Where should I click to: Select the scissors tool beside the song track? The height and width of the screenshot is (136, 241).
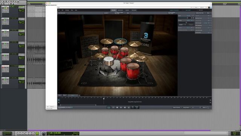click(x=59, y=102)
